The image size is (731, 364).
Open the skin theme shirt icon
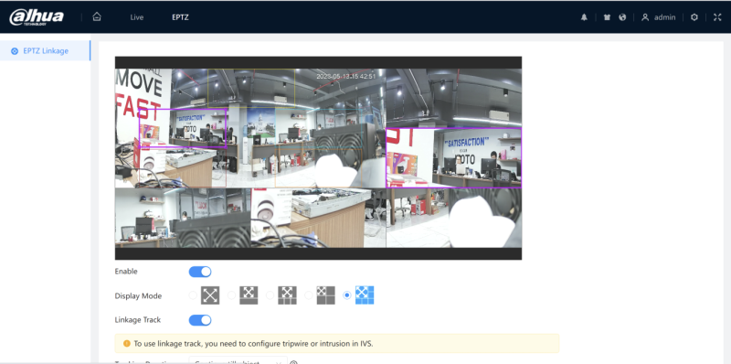607,17
